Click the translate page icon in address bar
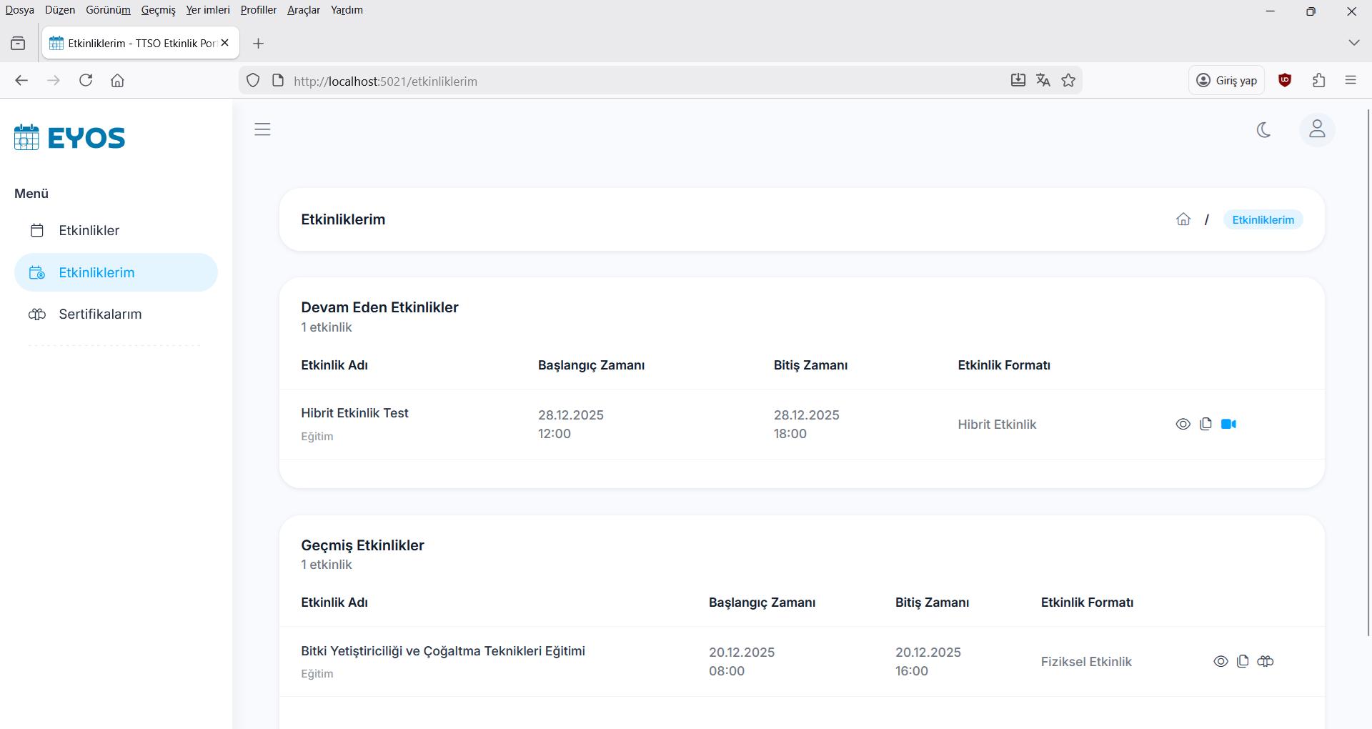 coord(1043,81)
